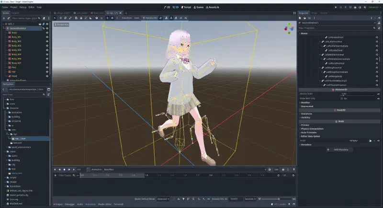
Task: Expand the Head node in scene tree
Action: pyautogui.click(x=7, y=76)
